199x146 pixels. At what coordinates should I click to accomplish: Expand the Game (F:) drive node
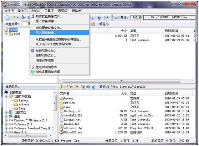[x=6, y=132]
